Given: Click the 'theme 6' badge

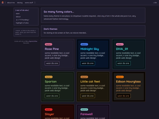Looking at the screenshot, I should point(120,77).
